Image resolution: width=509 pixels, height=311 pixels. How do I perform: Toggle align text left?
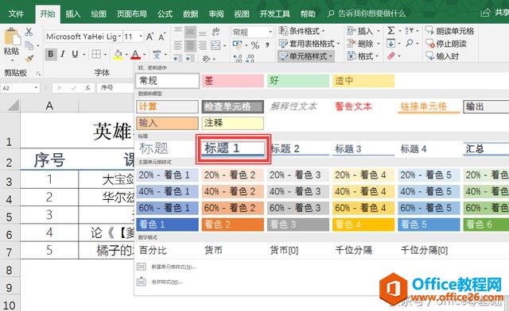[x=178, y=45]
